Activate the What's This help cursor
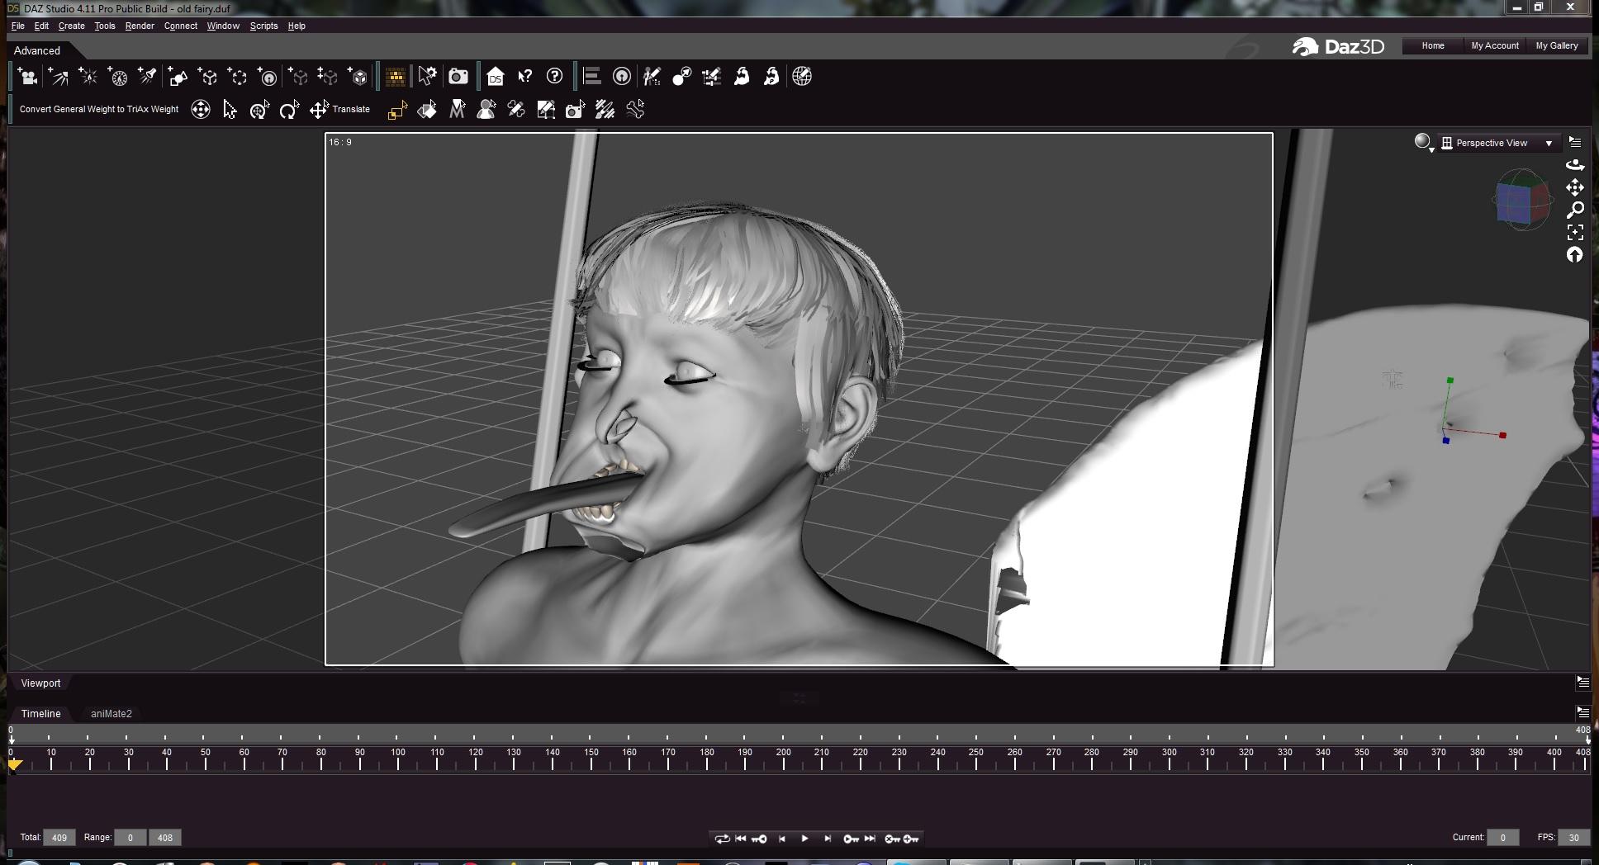Image resolution: width=1599 pixels, height=865 pixels. [x=524, y=77]
